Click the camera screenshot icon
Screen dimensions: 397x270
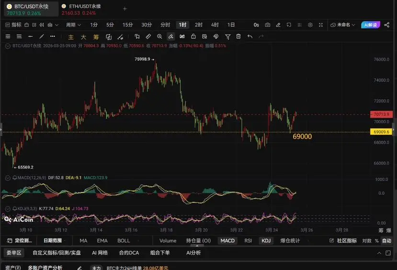point(267,25)
